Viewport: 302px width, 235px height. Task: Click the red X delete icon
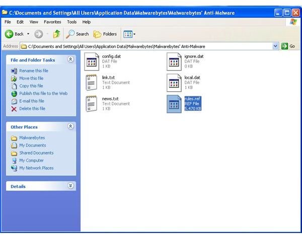pyautogui.click(x=14, y=109)
